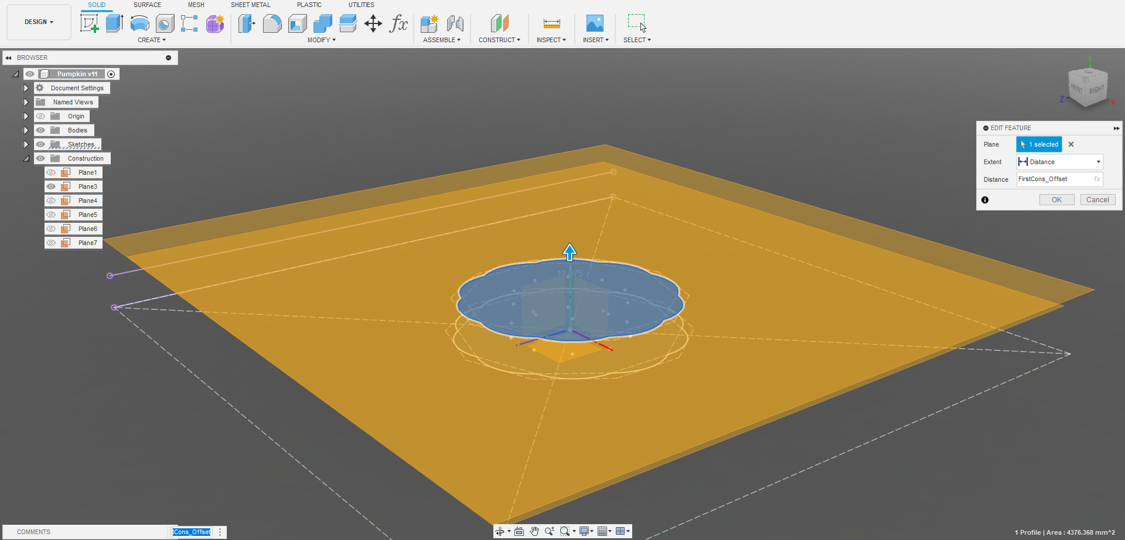Switch to the PLASTIC tab
Viewport: 1125px width, 540px height.
309,5
